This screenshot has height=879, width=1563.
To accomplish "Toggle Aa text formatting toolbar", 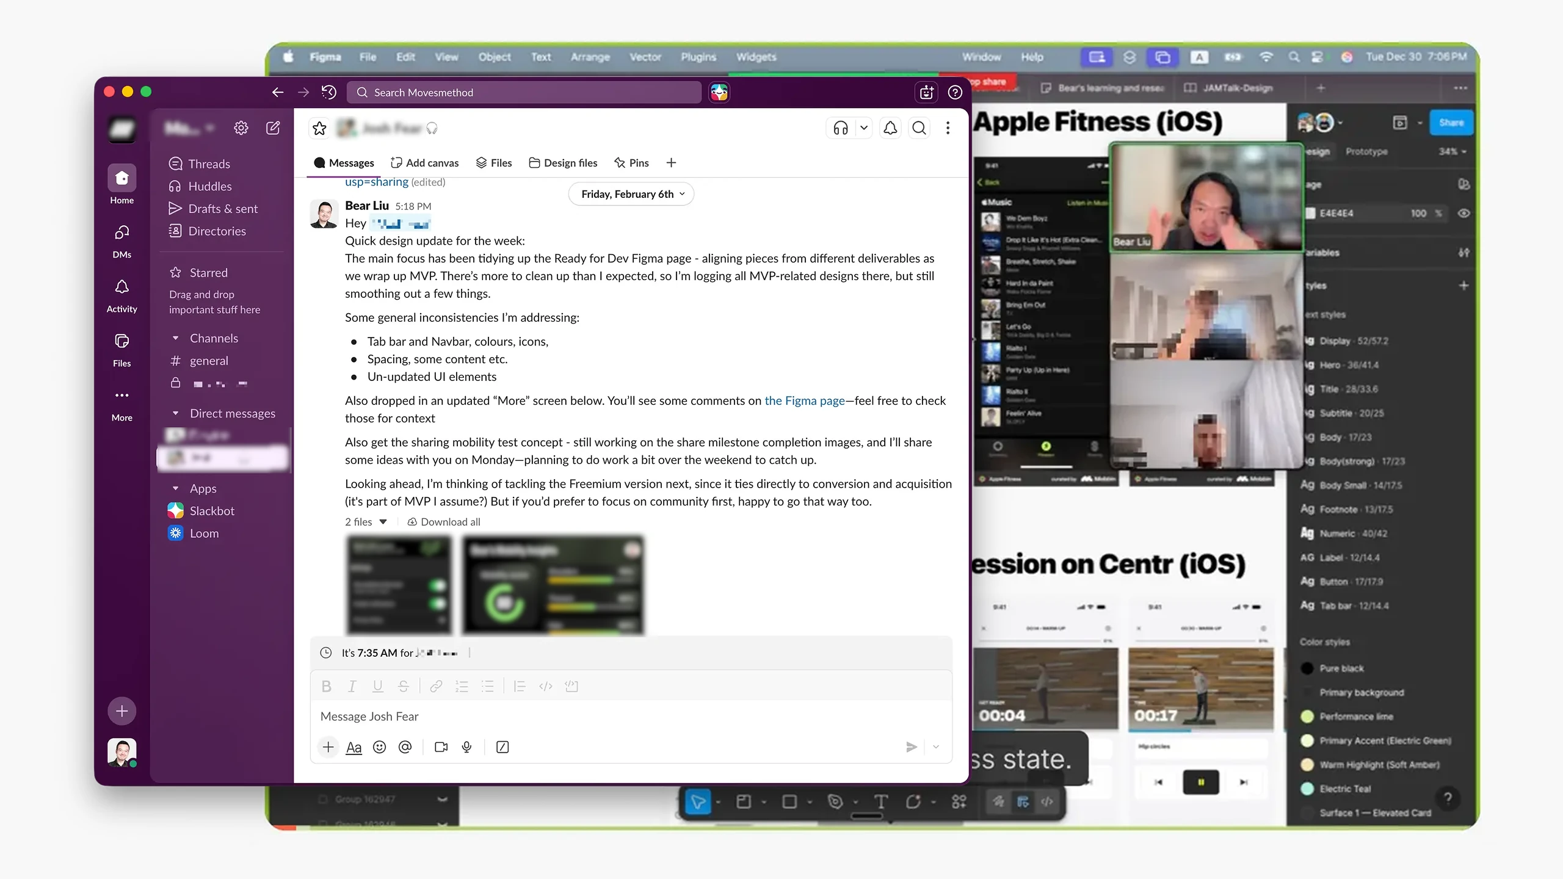I will 354,747.
